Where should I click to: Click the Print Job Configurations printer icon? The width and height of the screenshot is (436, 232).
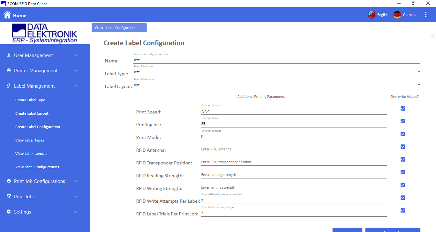click(x=9, y=181)
